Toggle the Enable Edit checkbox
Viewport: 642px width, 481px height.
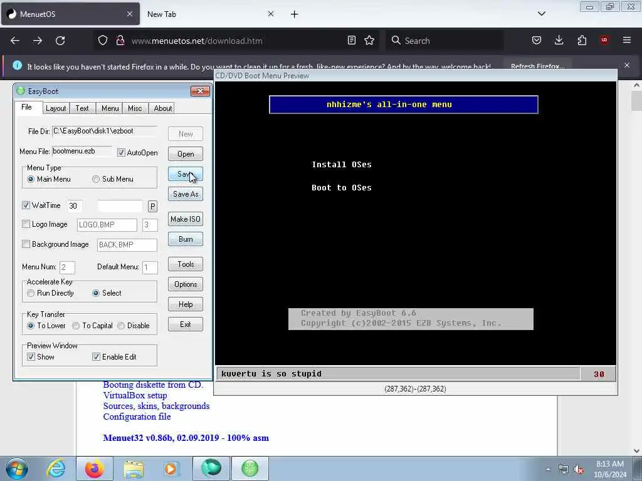click(x=96, y=357)
